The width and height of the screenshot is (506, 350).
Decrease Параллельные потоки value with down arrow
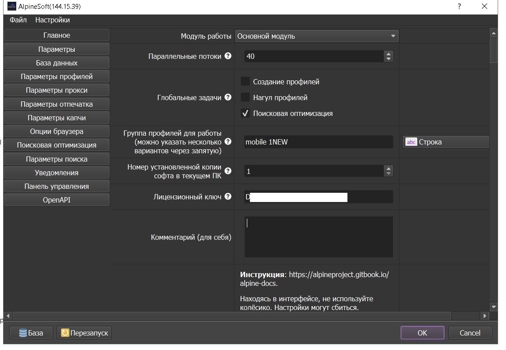pyautogui.click(x=389, y=59)
